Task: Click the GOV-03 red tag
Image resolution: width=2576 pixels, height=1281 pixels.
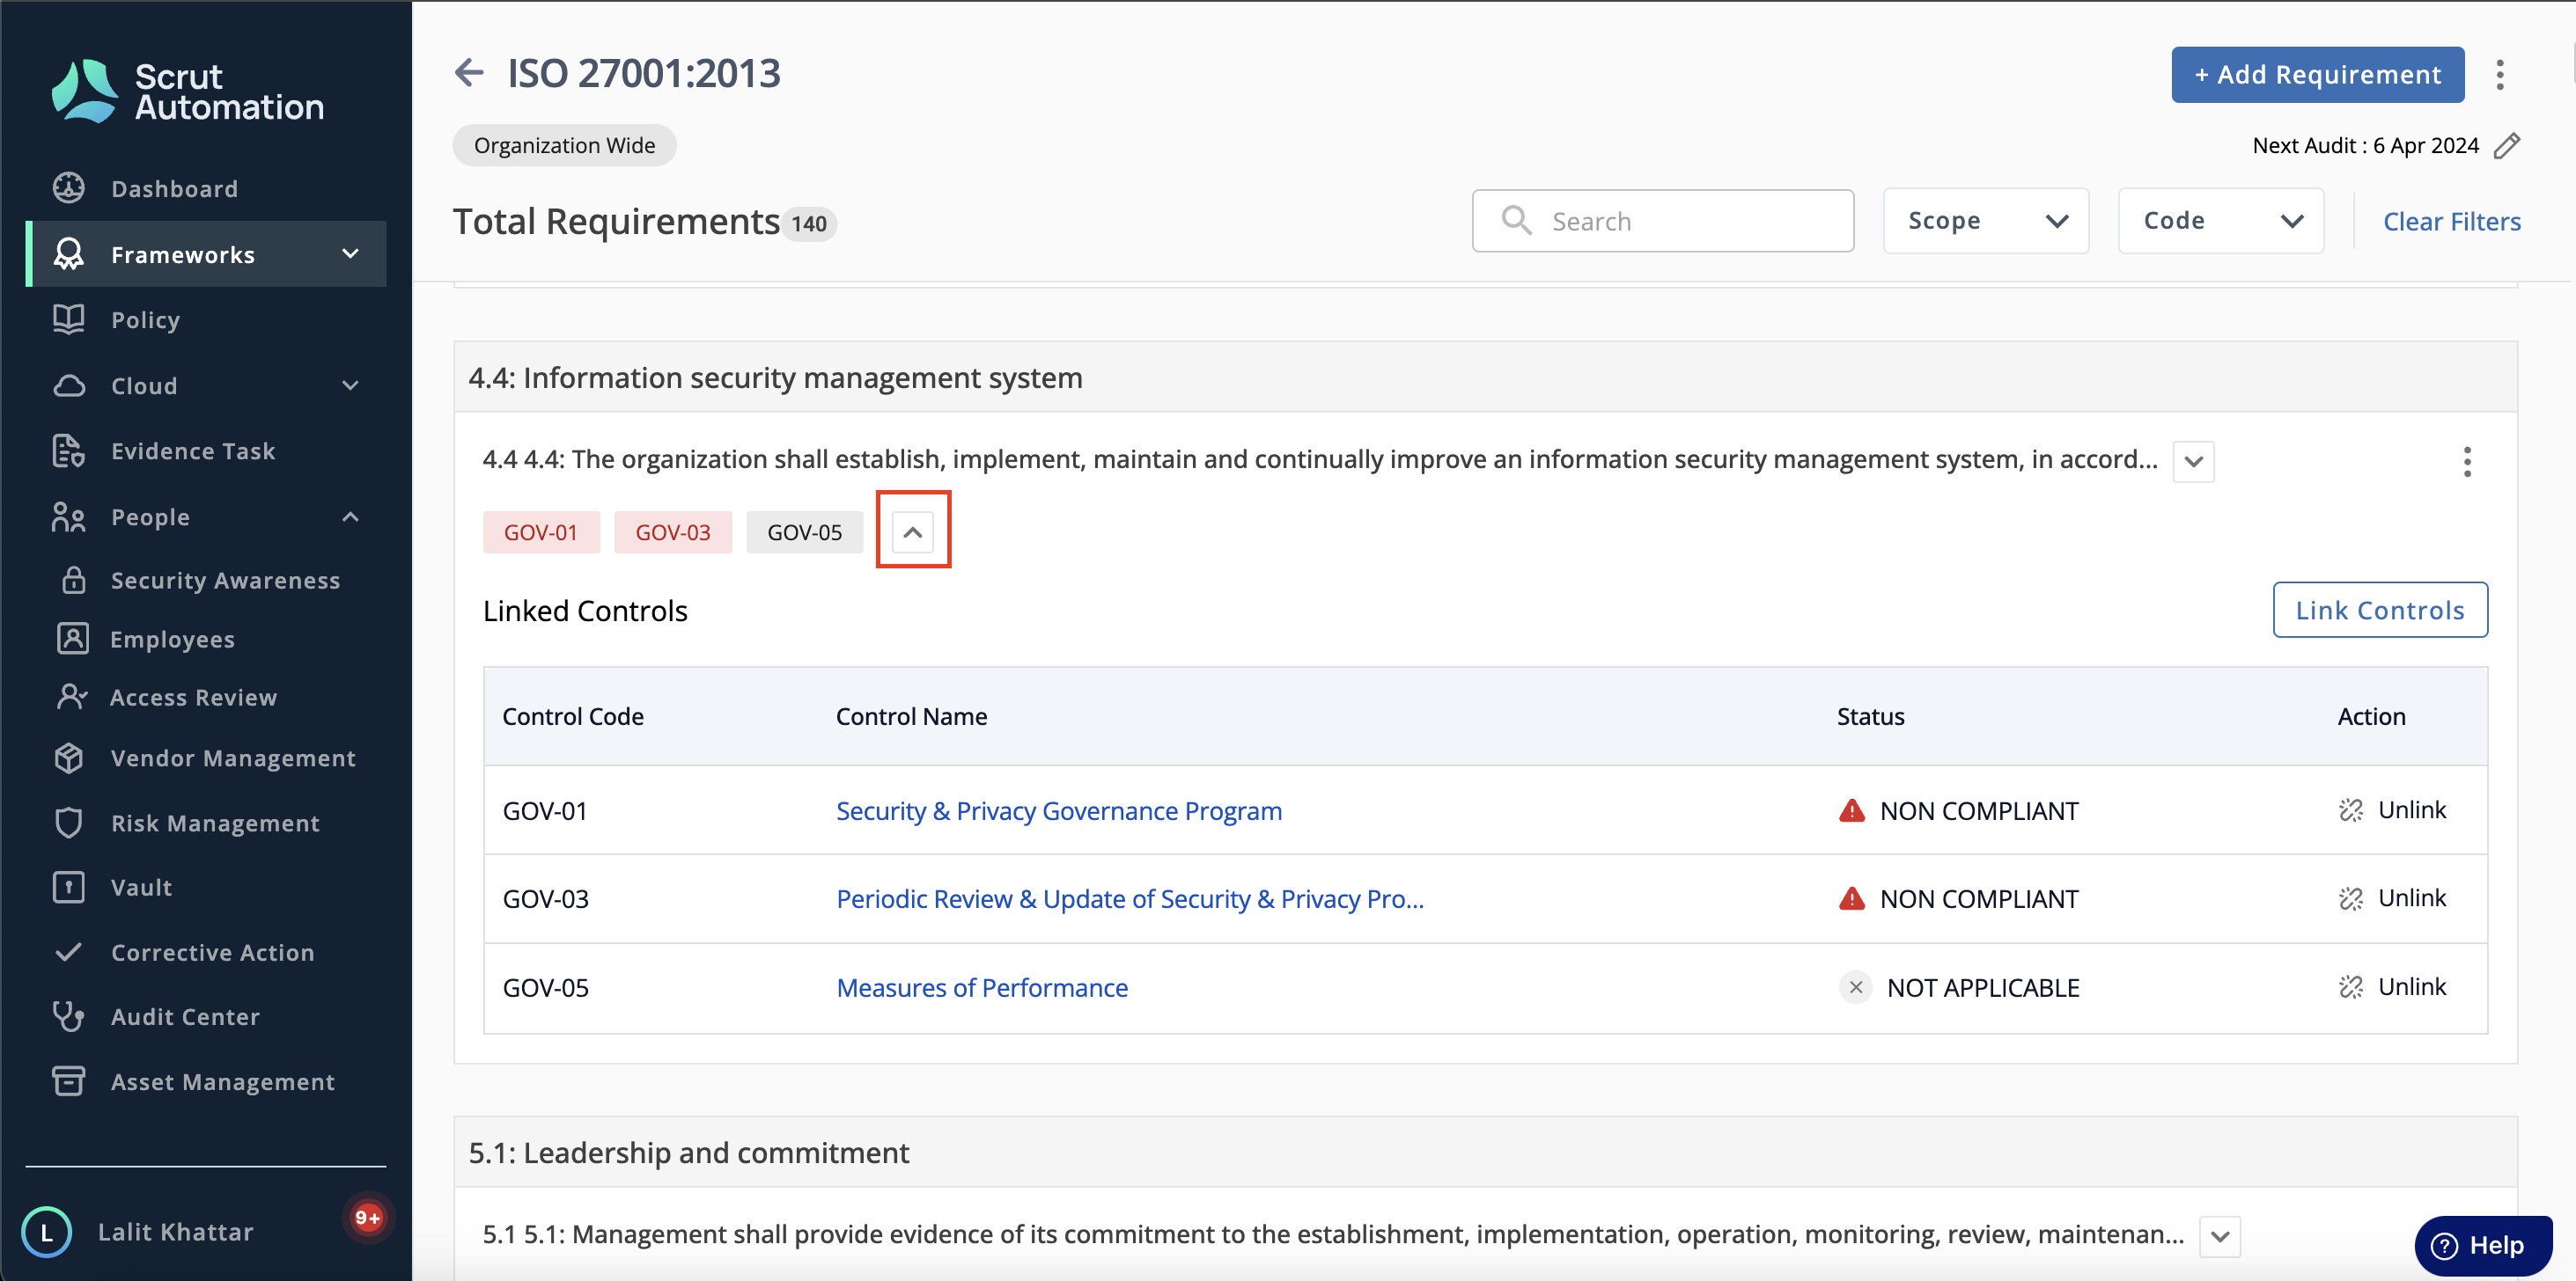Action: point(672,531)
